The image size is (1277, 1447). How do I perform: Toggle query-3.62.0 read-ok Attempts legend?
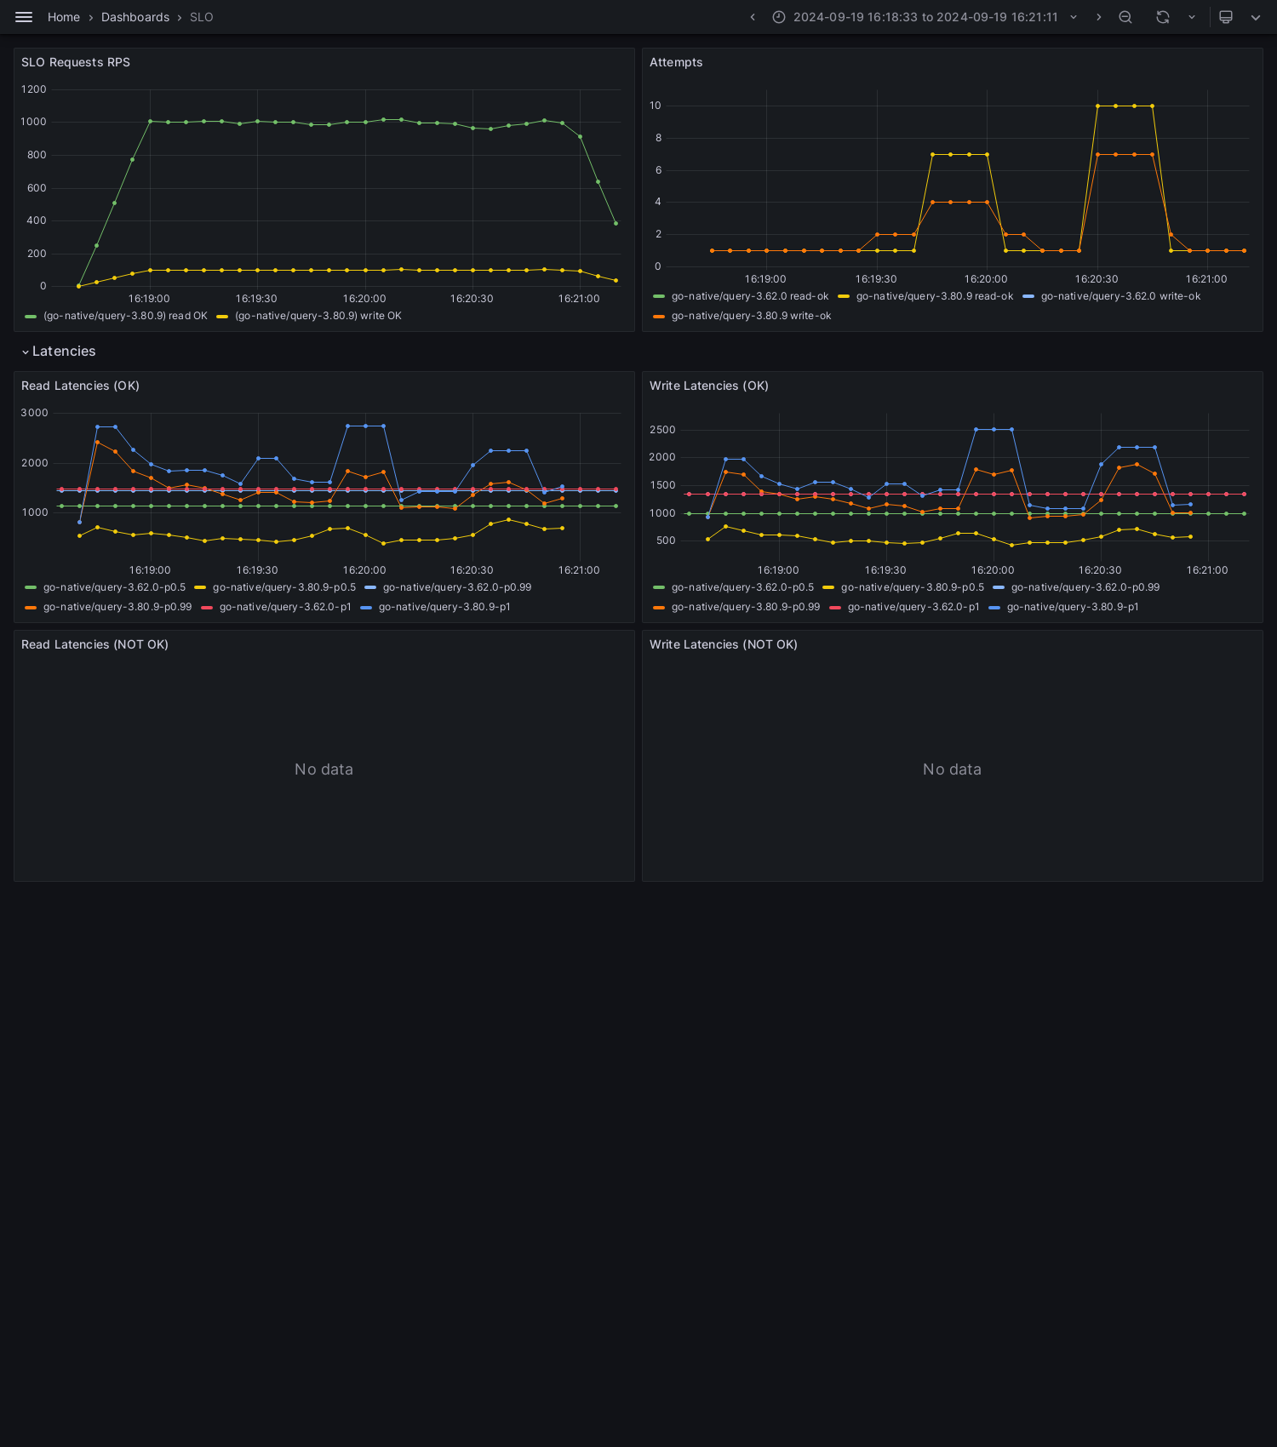pyautogui.click(x=750, y=296)
